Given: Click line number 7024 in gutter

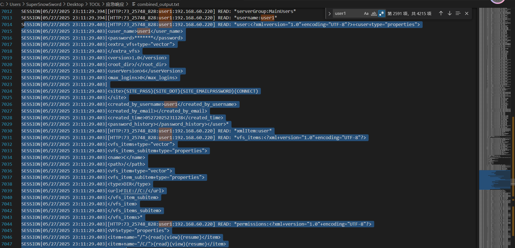Looking at the screenshot, I should [x=7, y=91].
